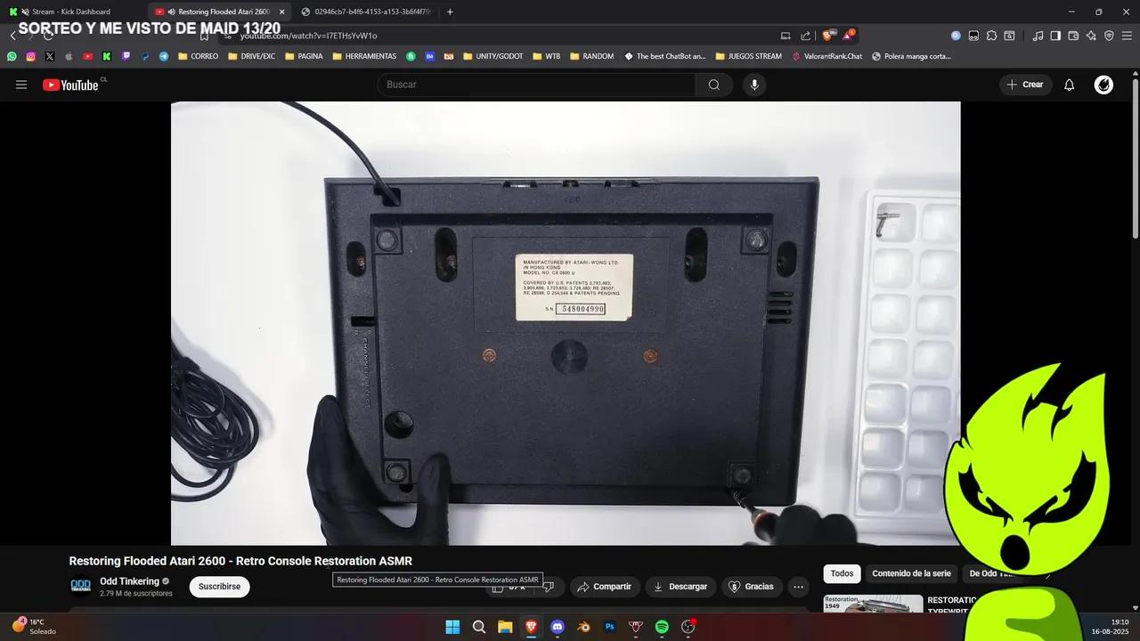
Task: Open Kick bookmark icon in bookmarks bar
Action: tap(107, 56)
